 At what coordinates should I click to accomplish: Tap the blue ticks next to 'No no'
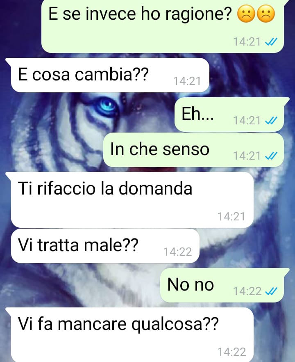(271, 291)
